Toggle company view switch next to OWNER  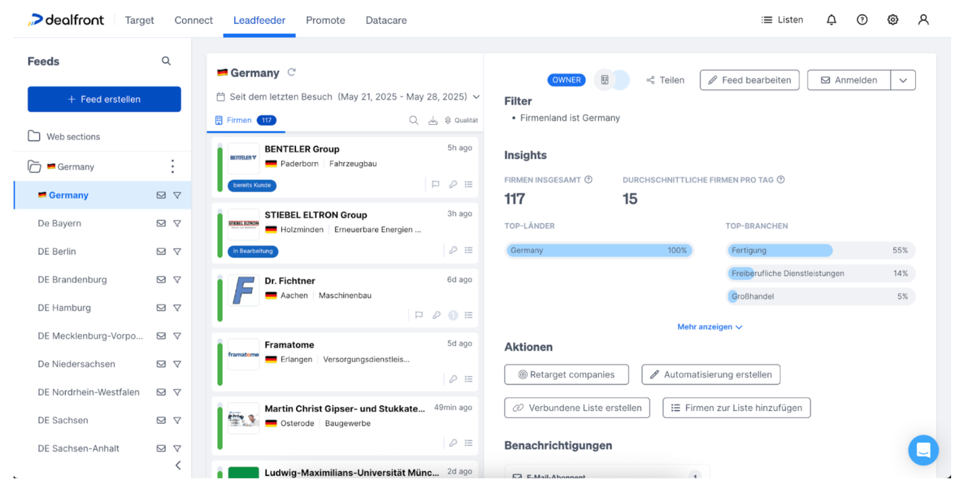pos(611,80)
